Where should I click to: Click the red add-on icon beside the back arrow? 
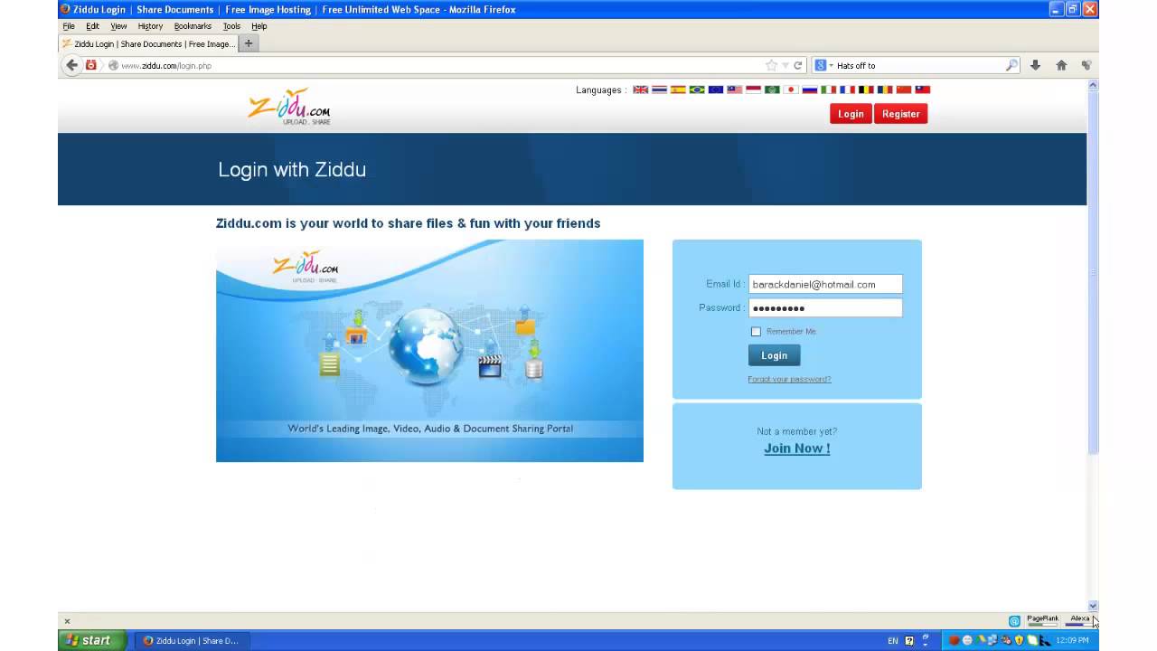(x=91, y=65)
